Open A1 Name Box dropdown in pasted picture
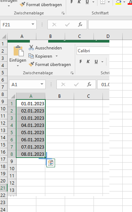The height and width of the screenshot is (212, 132). tap(42, 84)
